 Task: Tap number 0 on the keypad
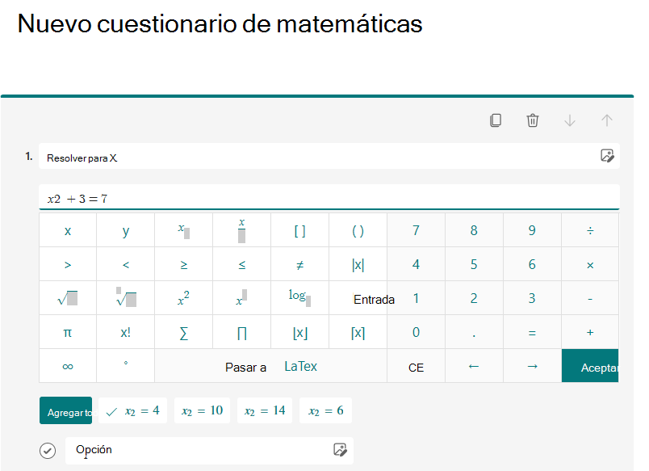click(416, 332)
